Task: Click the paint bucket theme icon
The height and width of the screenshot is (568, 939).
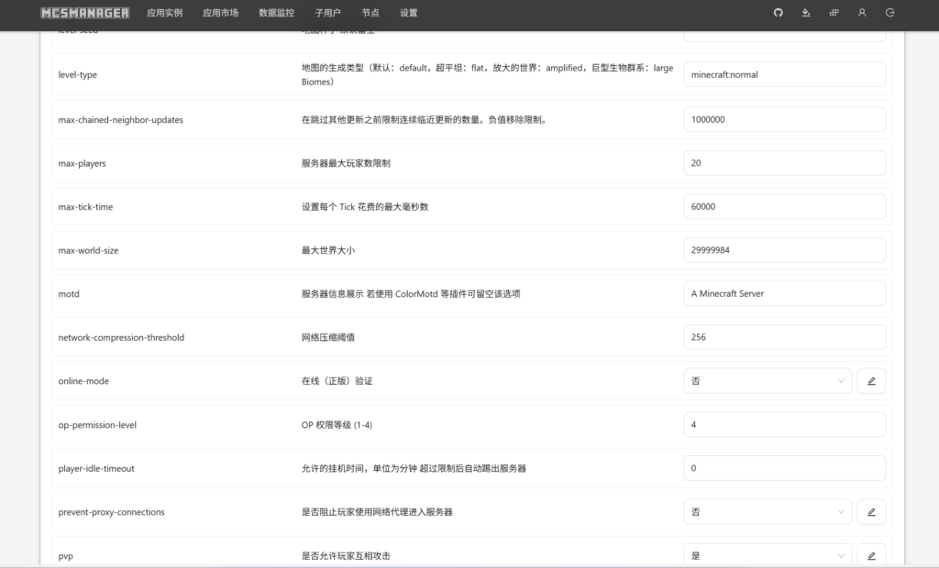Action: click(x=806, y=13)
